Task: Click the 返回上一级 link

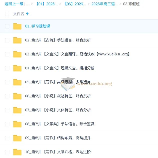Action: [14, 4]
